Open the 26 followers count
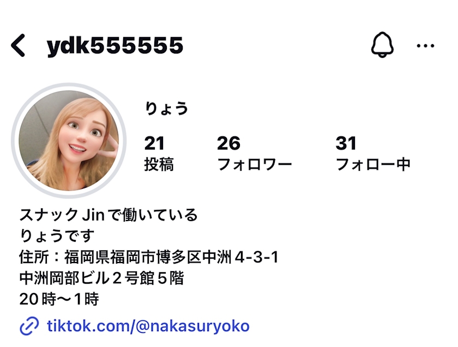This screenshot has height=347, width=458. click(228, 143)
